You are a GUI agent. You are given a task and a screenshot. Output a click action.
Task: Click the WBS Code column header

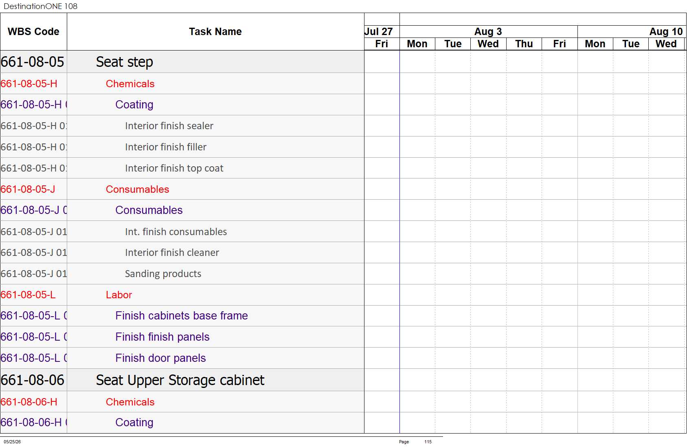(33, 32)
